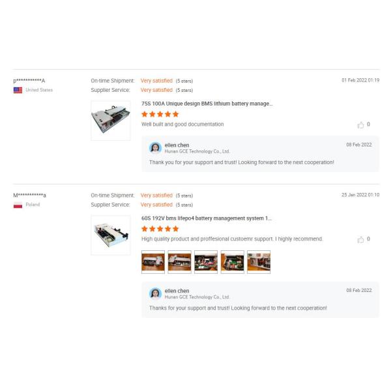Open ellen chen's avatar in second reply
Screen dimensions: 391x391
(155, 293)
